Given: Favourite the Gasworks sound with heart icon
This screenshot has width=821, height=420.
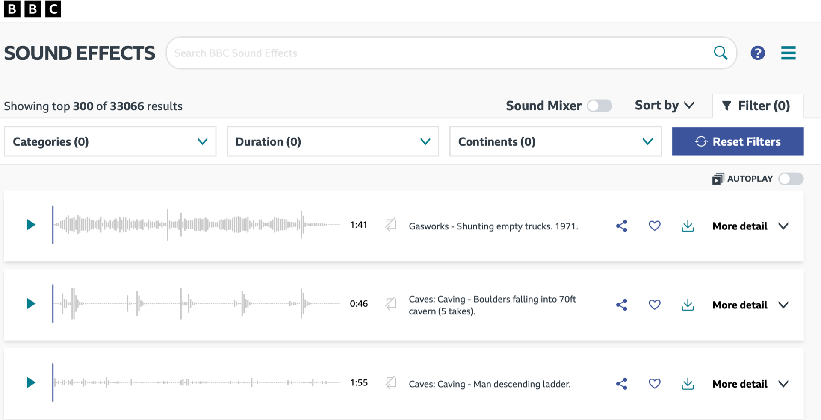Looking at the screenshot, I should tap(655, 226).
